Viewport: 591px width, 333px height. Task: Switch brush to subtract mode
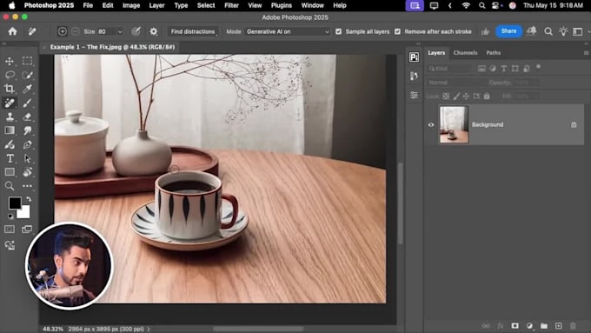(x=76, y=31)
